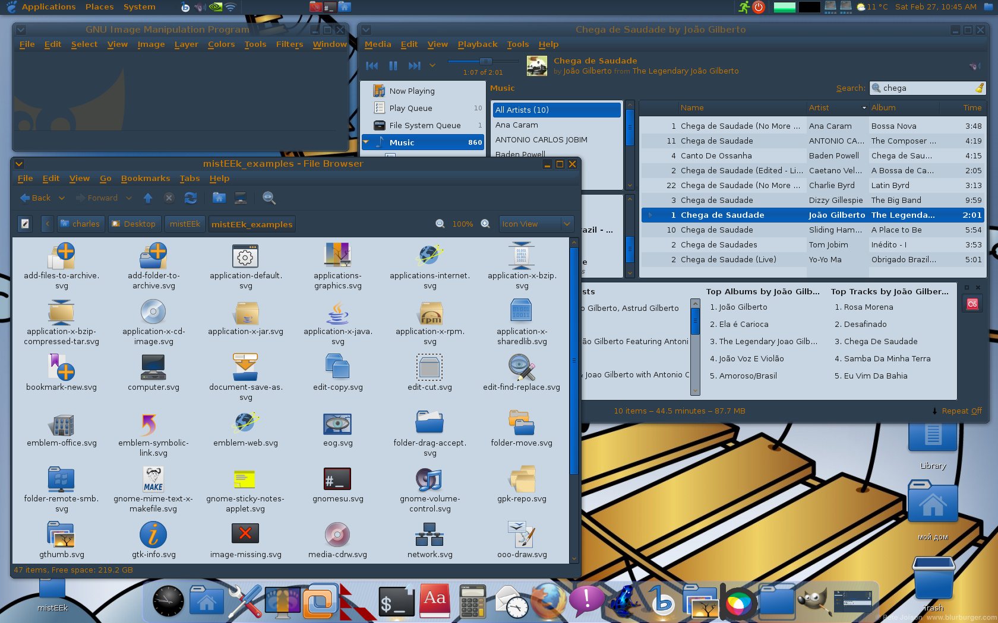Image resolution: width=998 pixels, height=623 pixels.
Task: Select the eog.svg file
Action: point(337,430)
